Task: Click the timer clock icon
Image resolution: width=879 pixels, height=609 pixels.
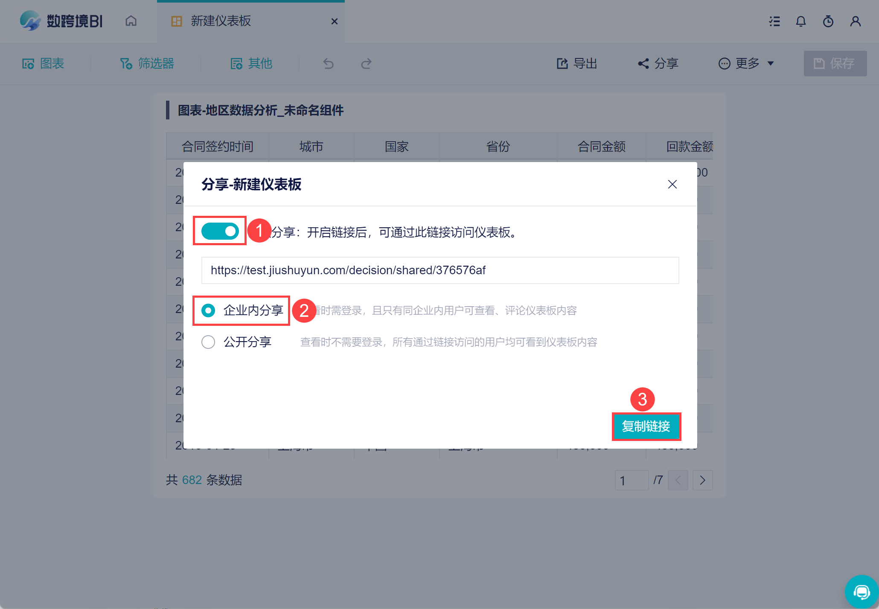Action: tap(828, 21)
